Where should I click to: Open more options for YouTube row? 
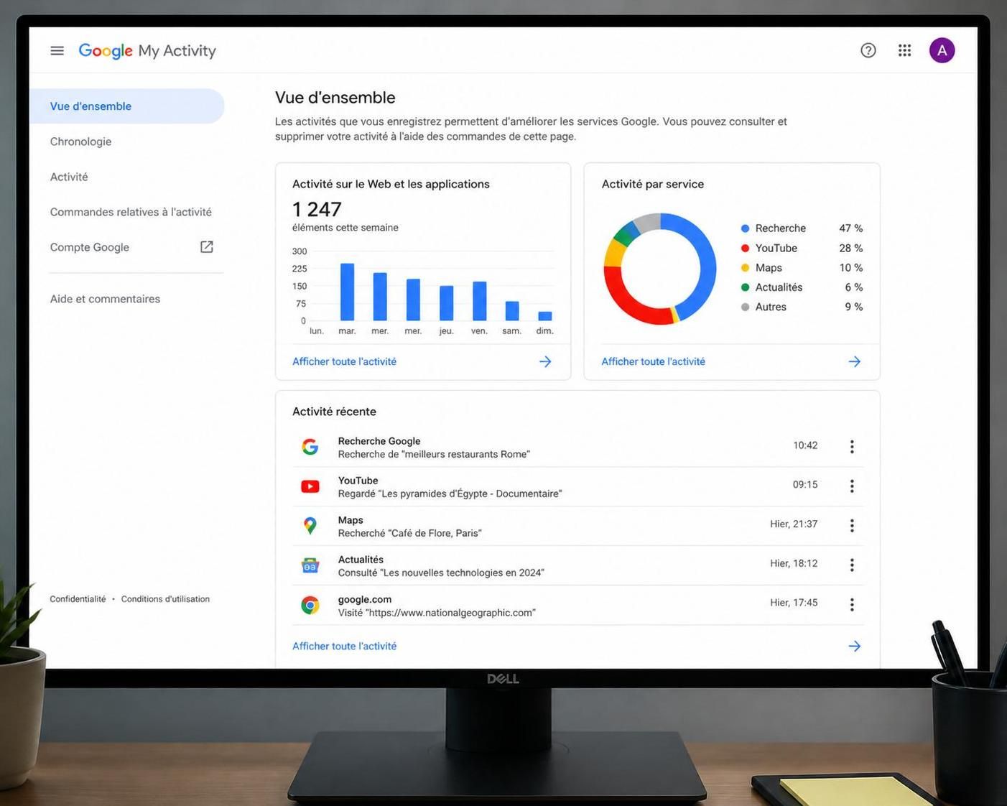[852, 486]
